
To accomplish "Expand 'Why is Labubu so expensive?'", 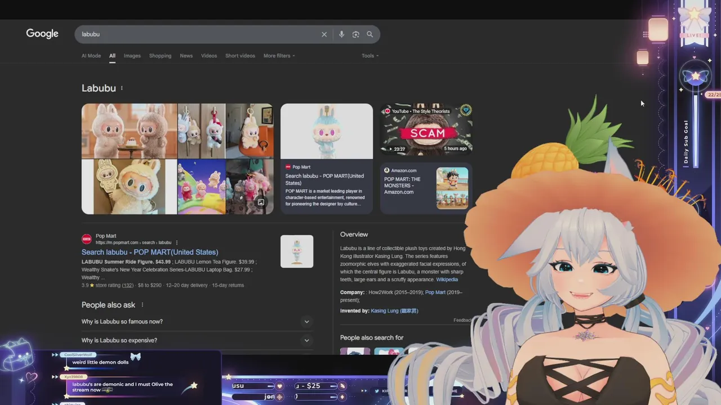I will tap(196, 340).
